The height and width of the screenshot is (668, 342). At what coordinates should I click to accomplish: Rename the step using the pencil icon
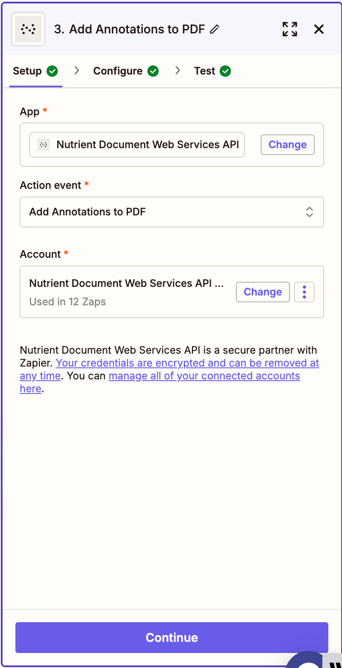215,29
